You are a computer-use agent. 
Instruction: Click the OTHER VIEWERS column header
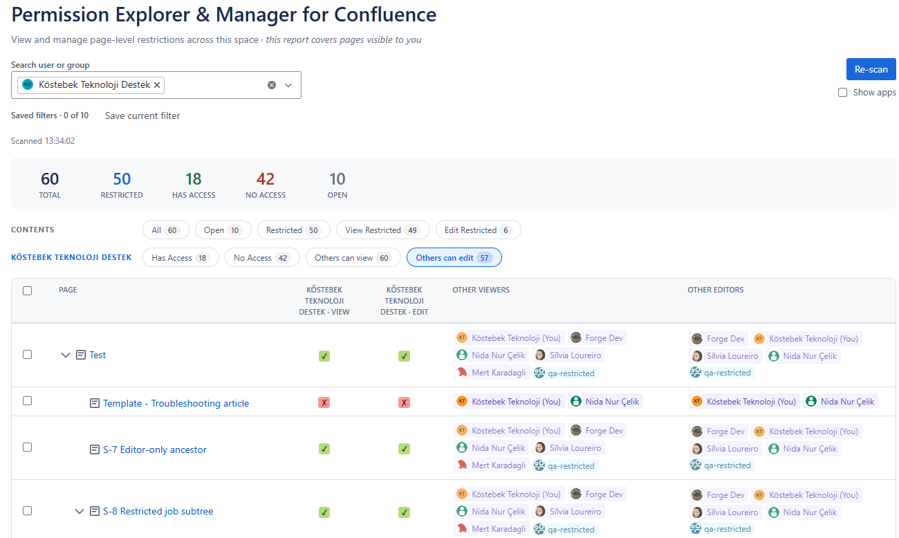pos(481,290)
